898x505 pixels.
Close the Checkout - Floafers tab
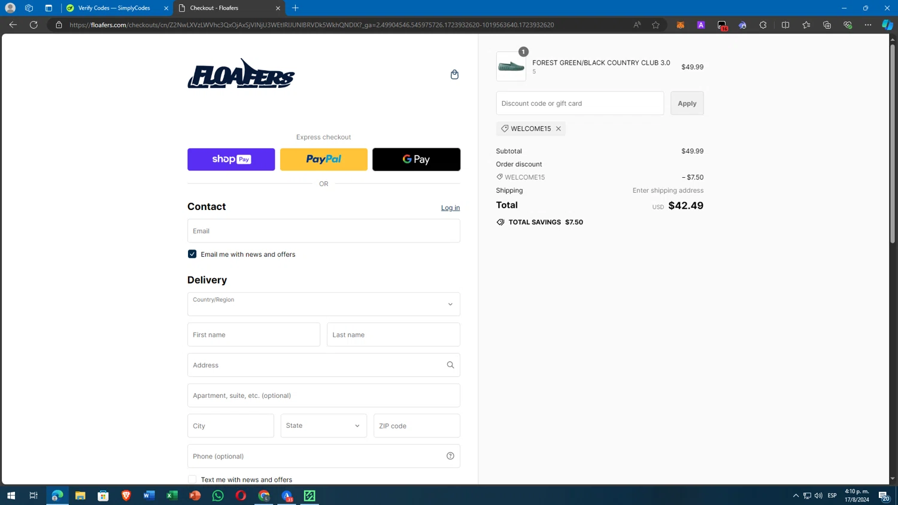click(278, 8)
